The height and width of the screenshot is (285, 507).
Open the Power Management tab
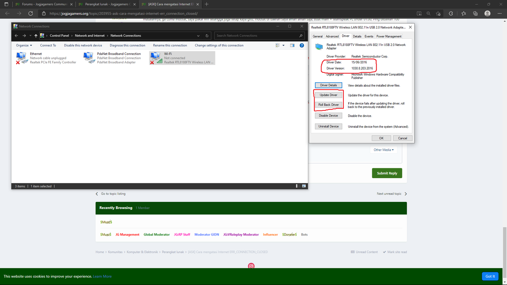tap(389, 36)
